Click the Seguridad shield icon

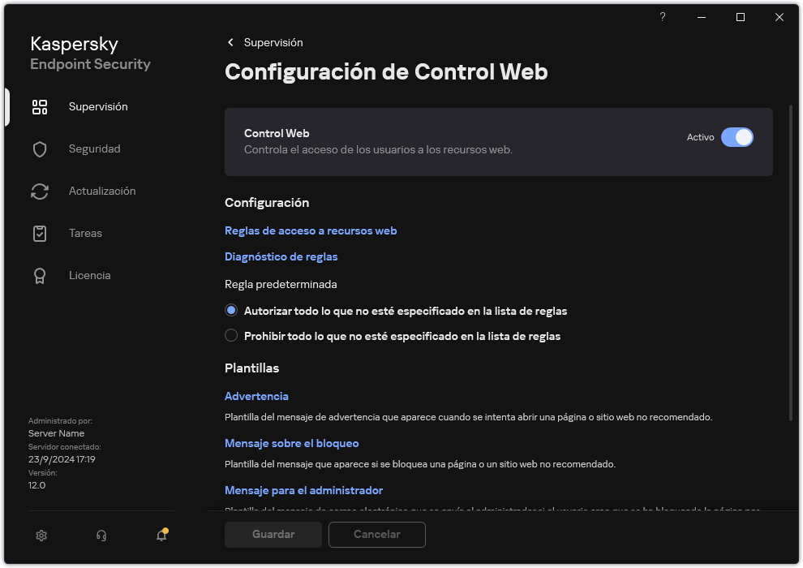click(40, 149)
